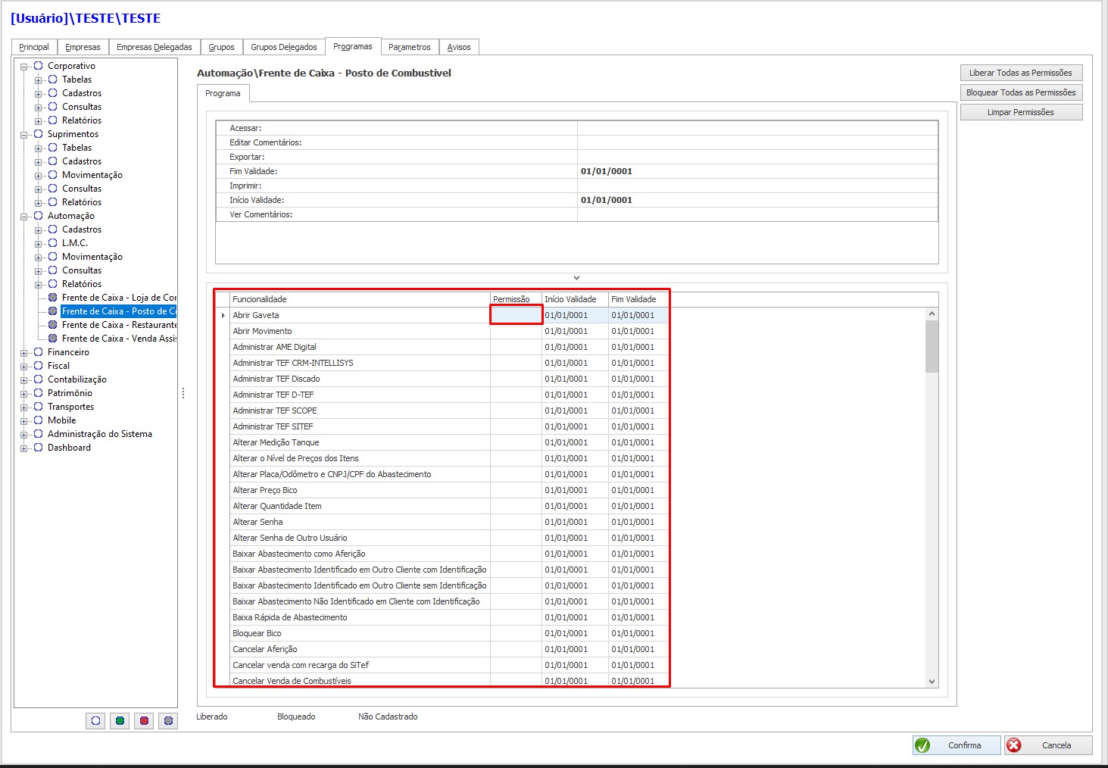
Task: Click Liberar Todas as Permissões
Action: [1021, 73]
